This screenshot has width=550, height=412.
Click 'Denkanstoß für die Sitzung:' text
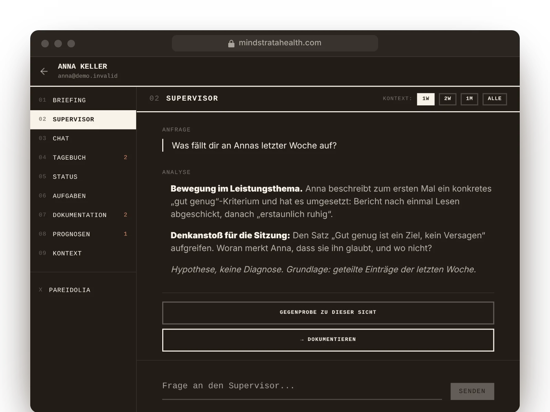pyautogui.click(x=230, y=236)
